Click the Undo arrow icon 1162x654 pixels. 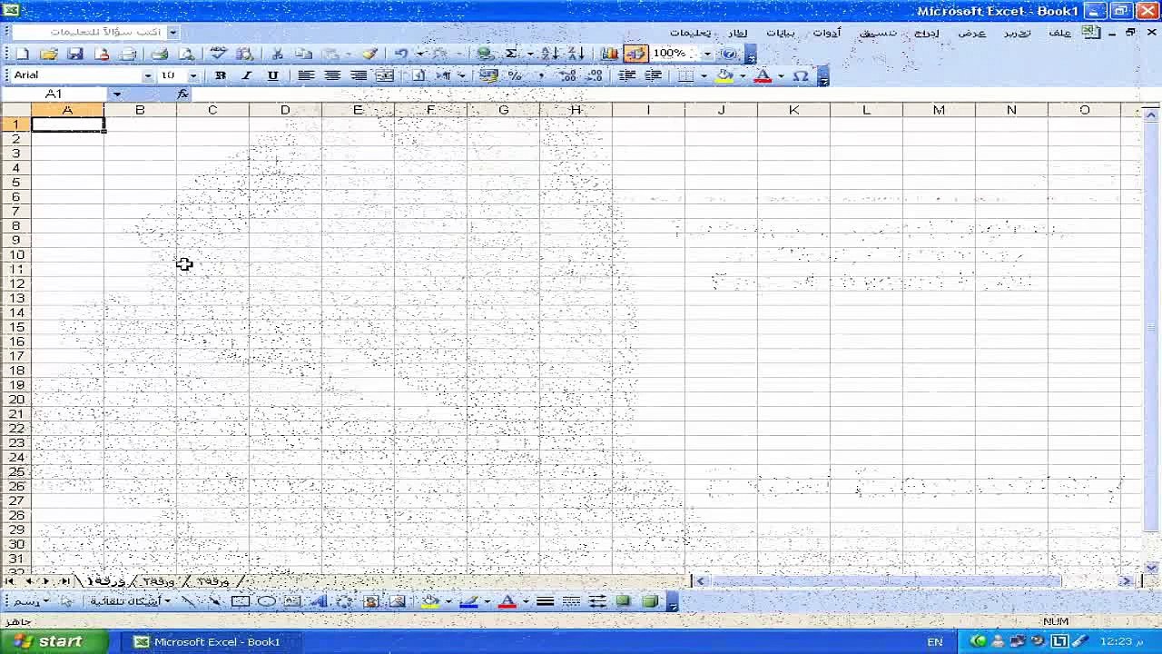pos(400,54)
